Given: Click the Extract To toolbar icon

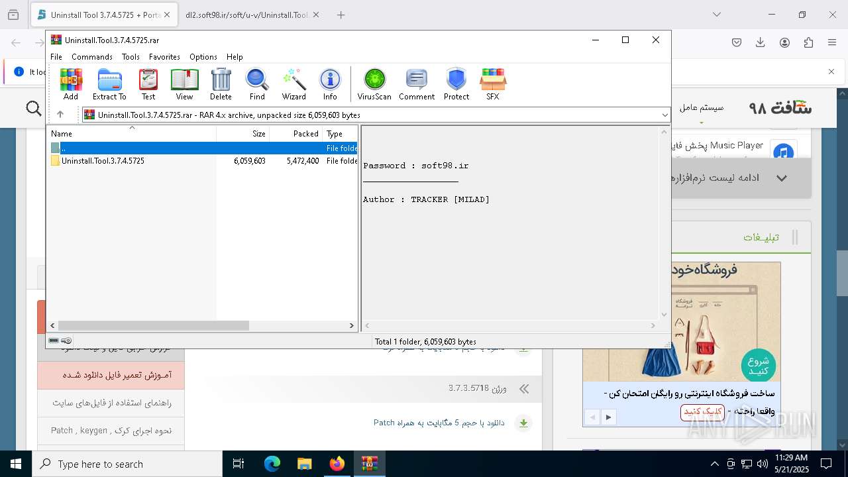Looking at the screenshot, I should click(x=109, y=84).
